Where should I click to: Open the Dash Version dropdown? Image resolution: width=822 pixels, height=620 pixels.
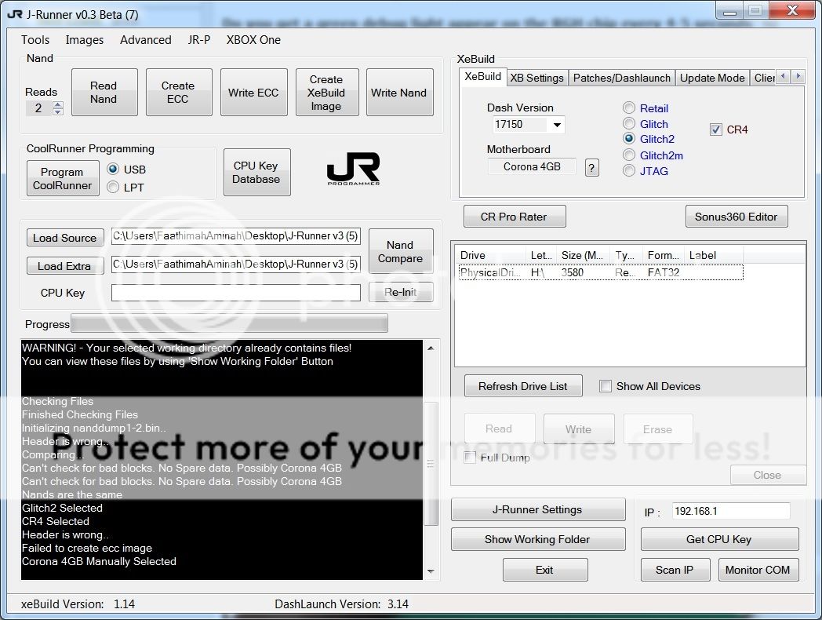point(557,125)
